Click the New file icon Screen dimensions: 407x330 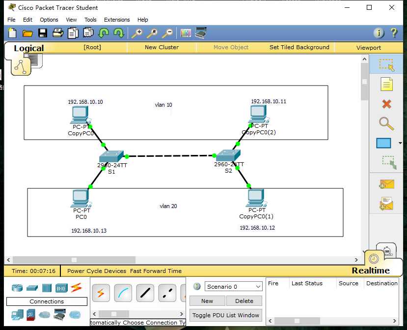point(12,33)
